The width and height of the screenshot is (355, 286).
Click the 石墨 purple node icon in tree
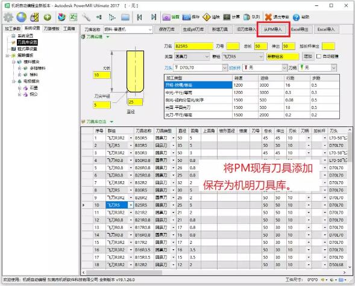pos(25,88)
